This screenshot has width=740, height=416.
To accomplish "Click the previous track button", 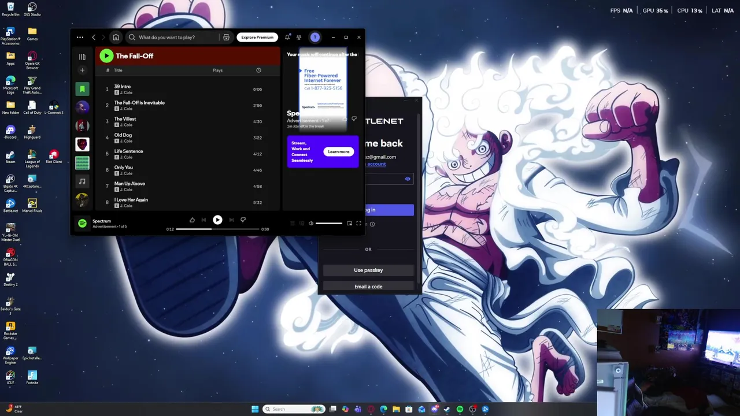I will [203, 220].
